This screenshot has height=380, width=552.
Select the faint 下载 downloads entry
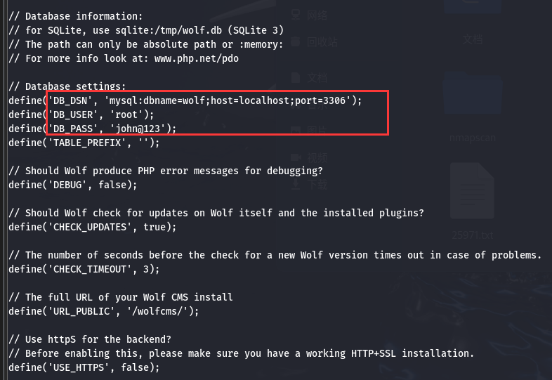[x=310, y=184]
